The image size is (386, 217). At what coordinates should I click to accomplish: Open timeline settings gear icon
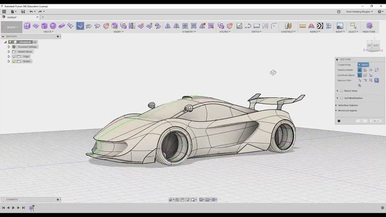point(382,208)
